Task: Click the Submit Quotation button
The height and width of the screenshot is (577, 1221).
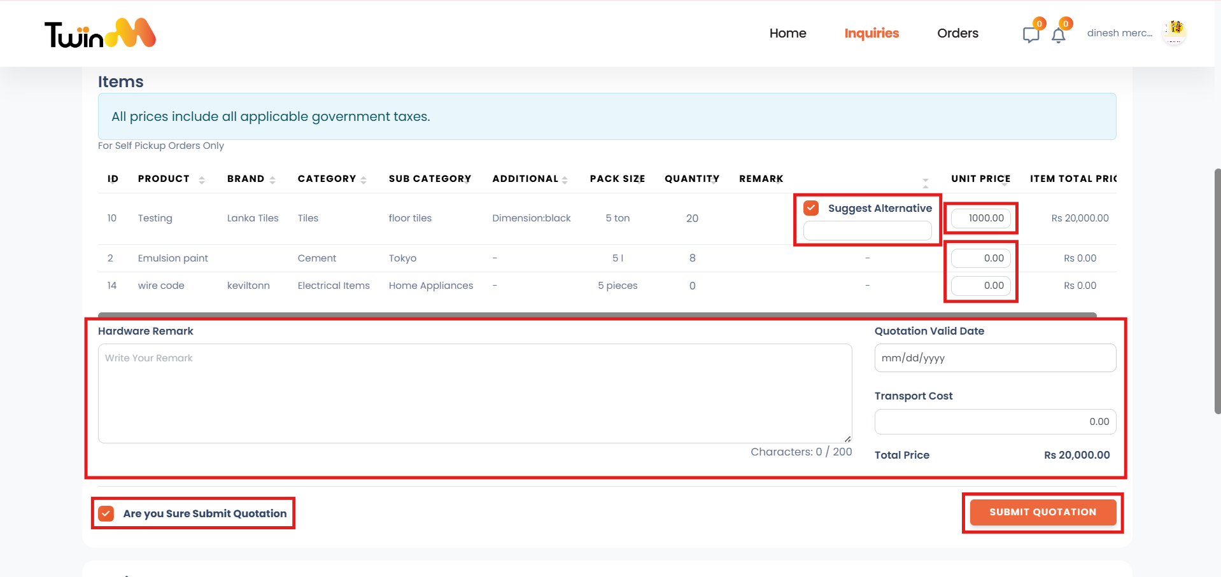Action: pos(1042,512)
